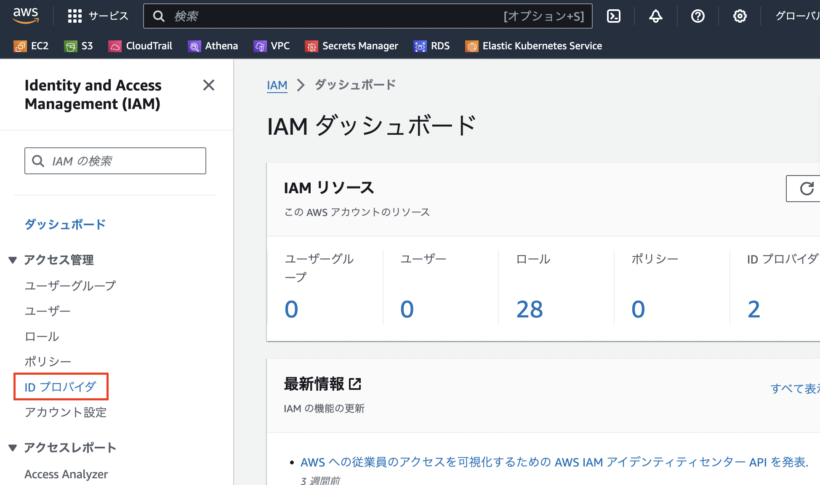Select アカウント設定 in the sidebar
Image resolution: width=820 pixels, height=485 pixels.
tap(65, 412)
